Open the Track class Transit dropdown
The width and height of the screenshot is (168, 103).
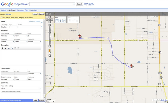tap(21, 36)
